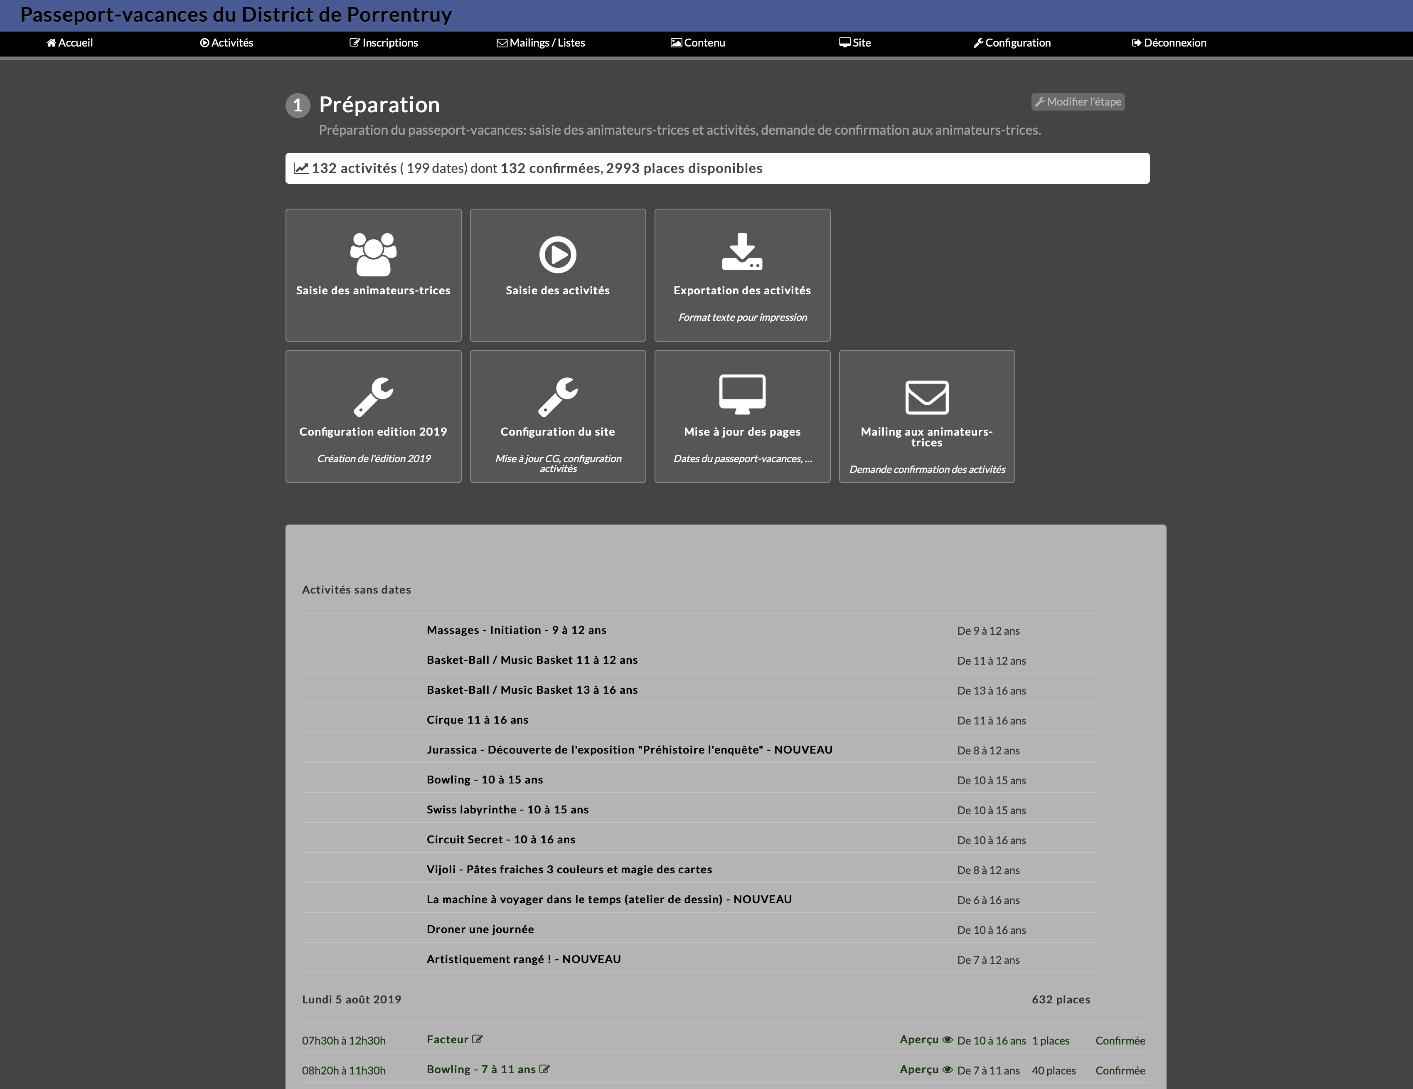The height and width of the screenshot is (1089, 1413).
Task: Click the Saisie des animateurs-trices group icon
Action: [x=373, y=254]
